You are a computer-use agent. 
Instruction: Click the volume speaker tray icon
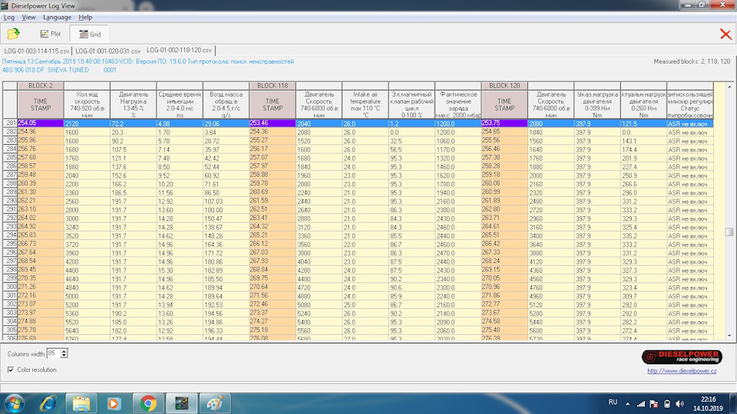point(681,402)
